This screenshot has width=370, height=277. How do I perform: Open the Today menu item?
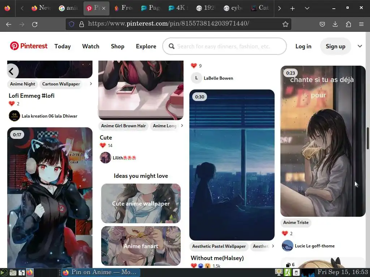tap(63, 46)
